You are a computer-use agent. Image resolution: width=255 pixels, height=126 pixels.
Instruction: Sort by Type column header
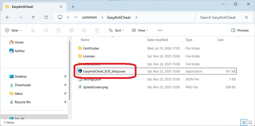[x=189, y=40]
